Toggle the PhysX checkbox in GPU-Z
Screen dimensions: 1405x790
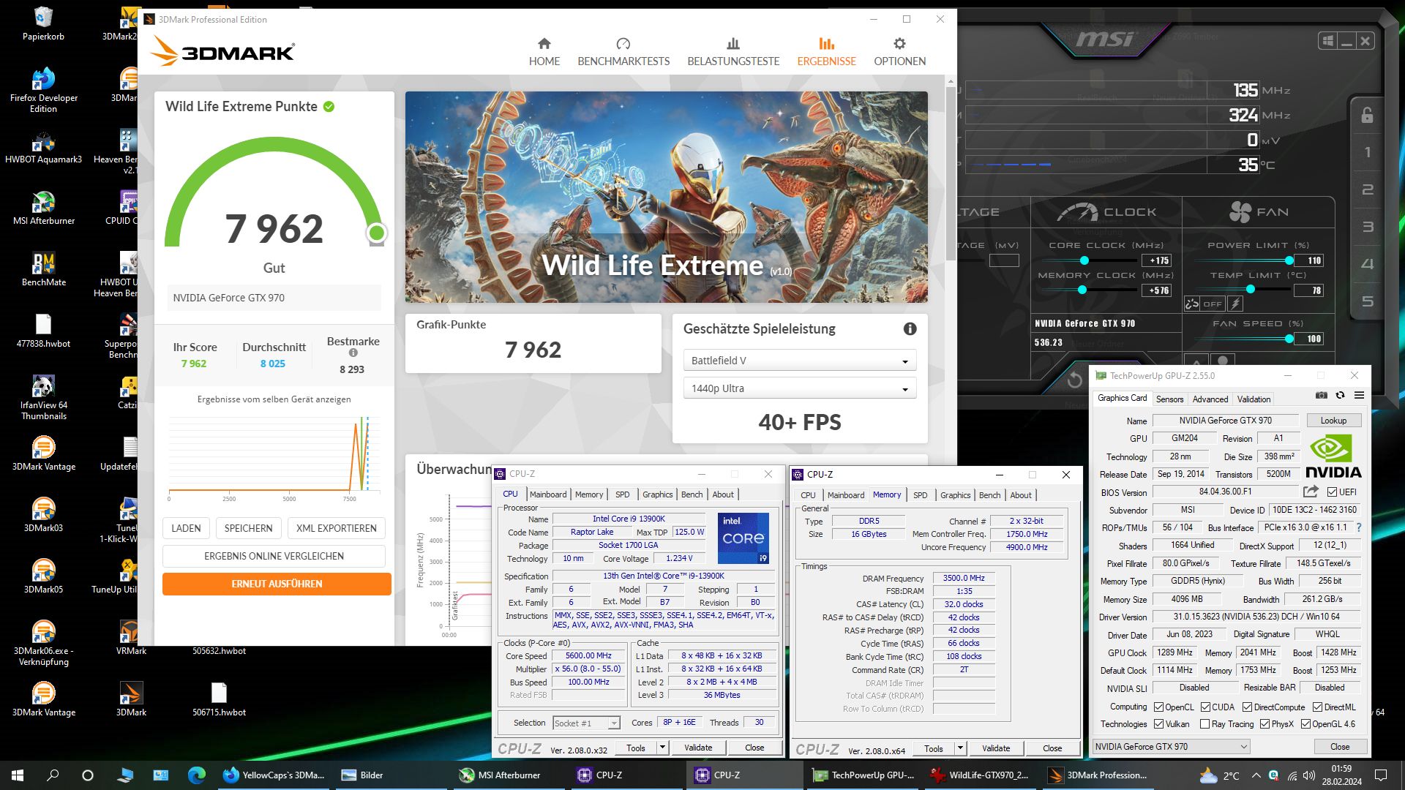tap(1264, 724)
